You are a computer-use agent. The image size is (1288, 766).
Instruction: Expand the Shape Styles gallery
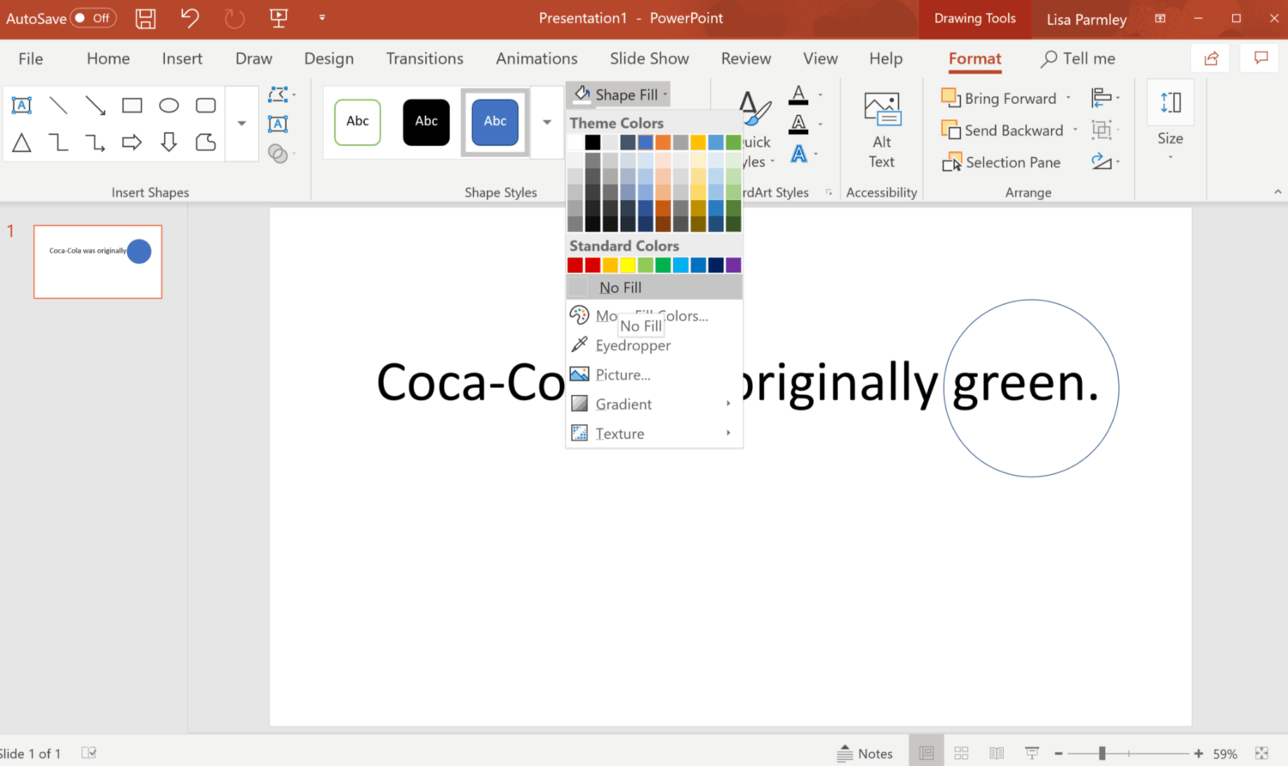pyautogui.click(x=547, y=122)
